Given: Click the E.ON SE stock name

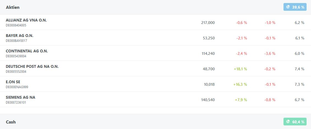Looking at the screenshot, I should pos(13,82).
